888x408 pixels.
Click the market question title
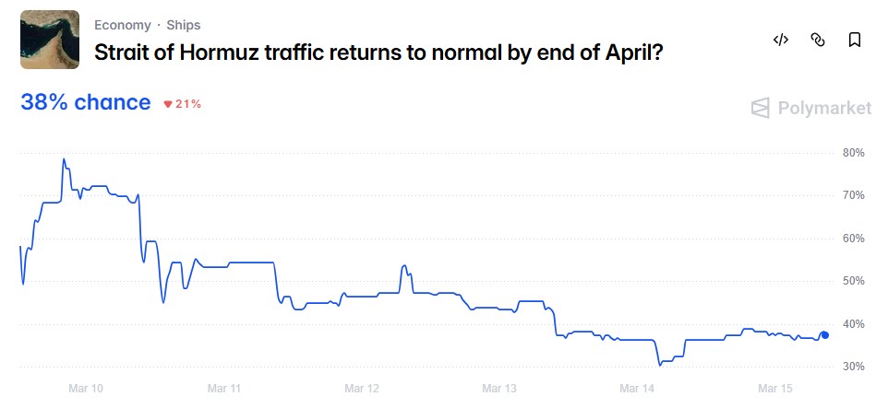[x=379, y=52]
